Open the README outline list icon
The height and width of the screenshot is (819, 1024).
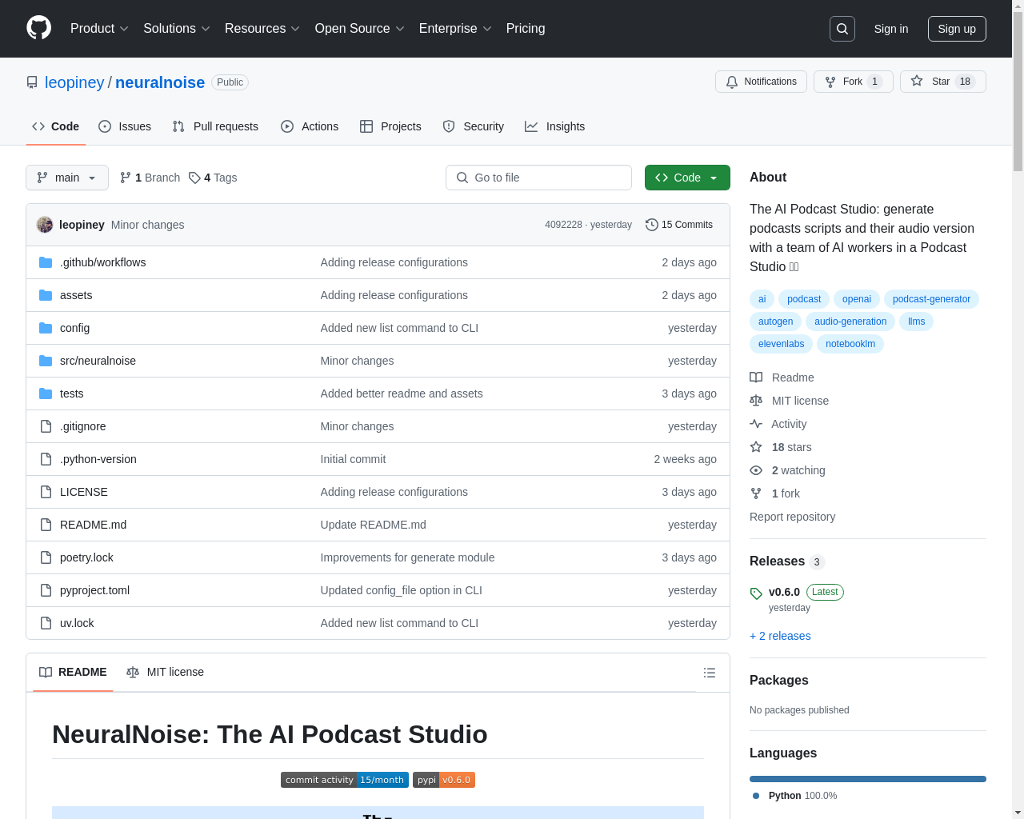[710, 673]
